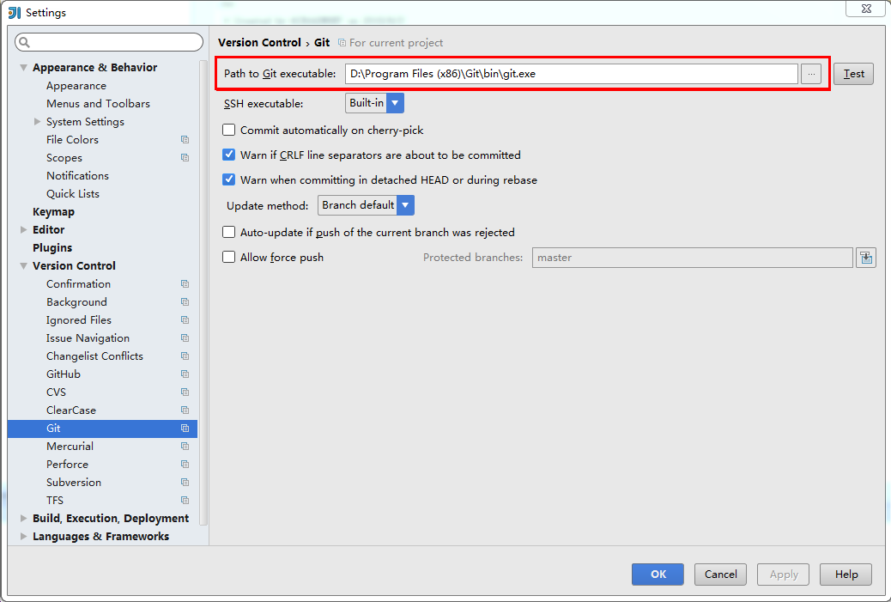Click the per-project icon beside Perforce

coord(185,465)
